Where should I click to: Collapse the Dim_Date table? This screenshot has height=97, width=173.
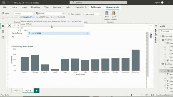click(x=161, y=40)
